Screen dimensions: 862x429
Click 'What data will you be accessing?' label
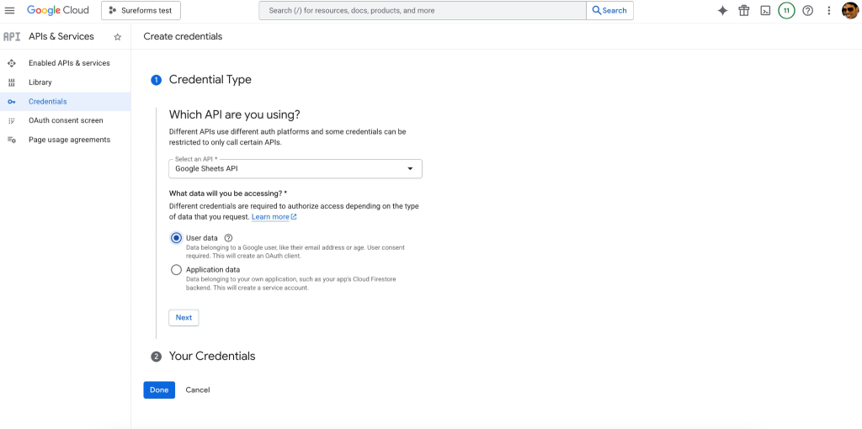coord(228,193)
